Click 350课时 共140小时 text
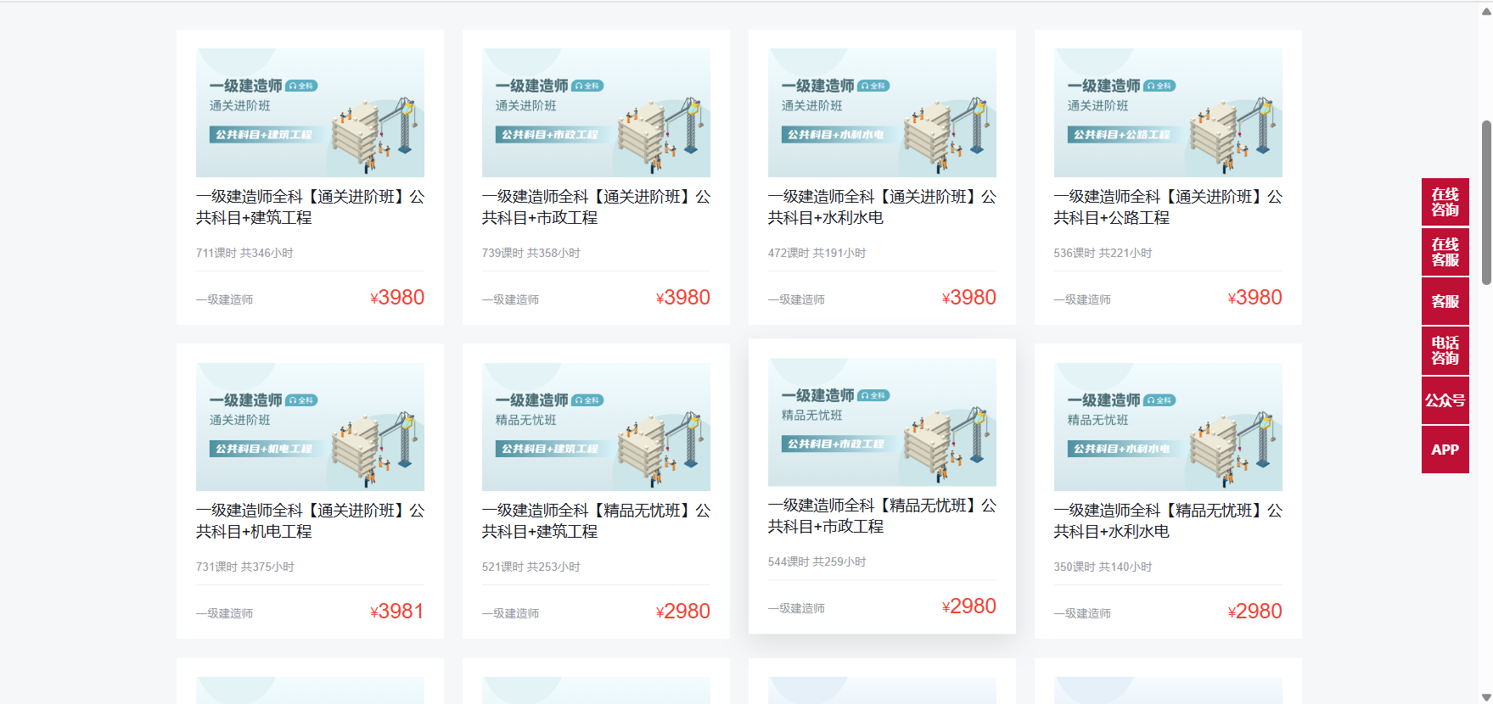 click(x=1103, y=567)
